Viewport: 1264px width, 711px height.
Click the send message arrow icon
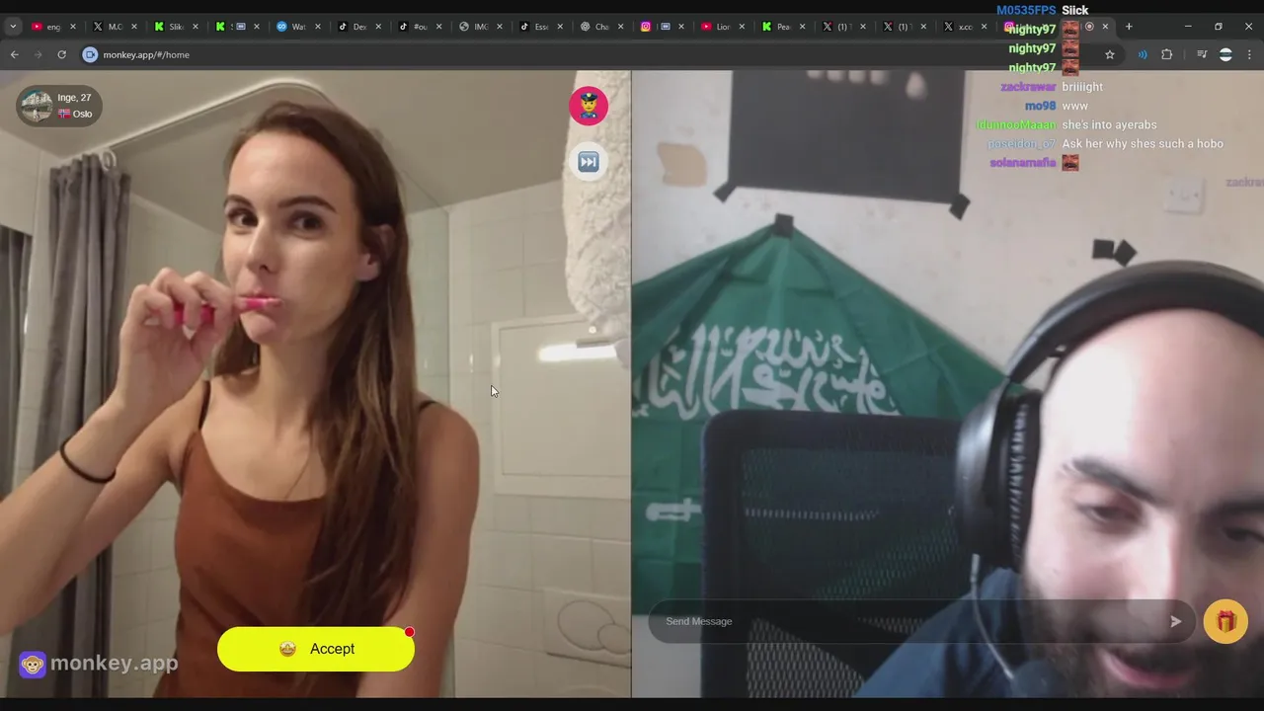pos(1175,621)
